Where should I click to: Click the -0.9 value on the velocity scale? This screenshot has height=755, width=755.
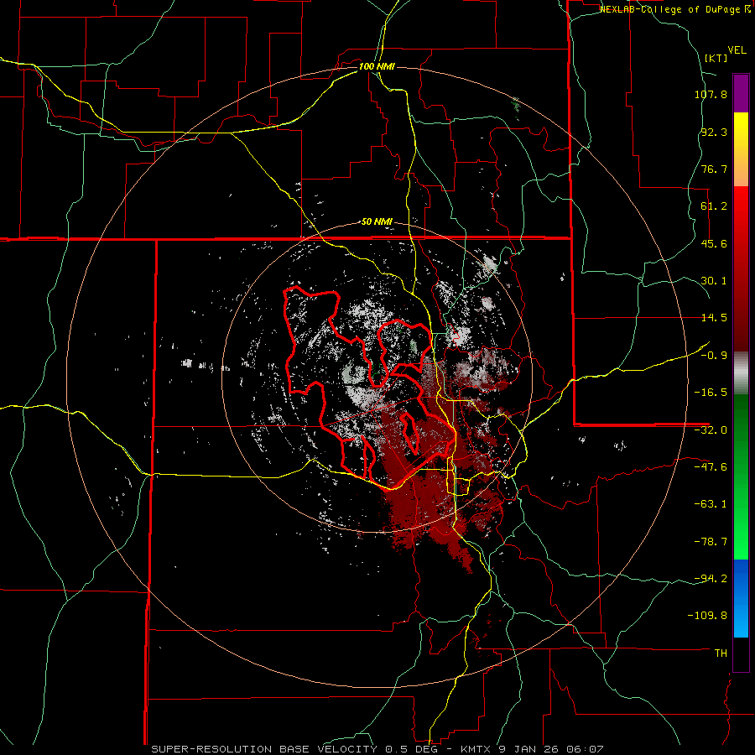tap(714, 356)
